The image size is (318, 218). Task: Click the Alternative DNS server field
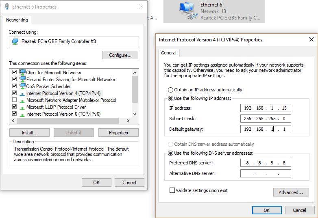coord(266,174)
